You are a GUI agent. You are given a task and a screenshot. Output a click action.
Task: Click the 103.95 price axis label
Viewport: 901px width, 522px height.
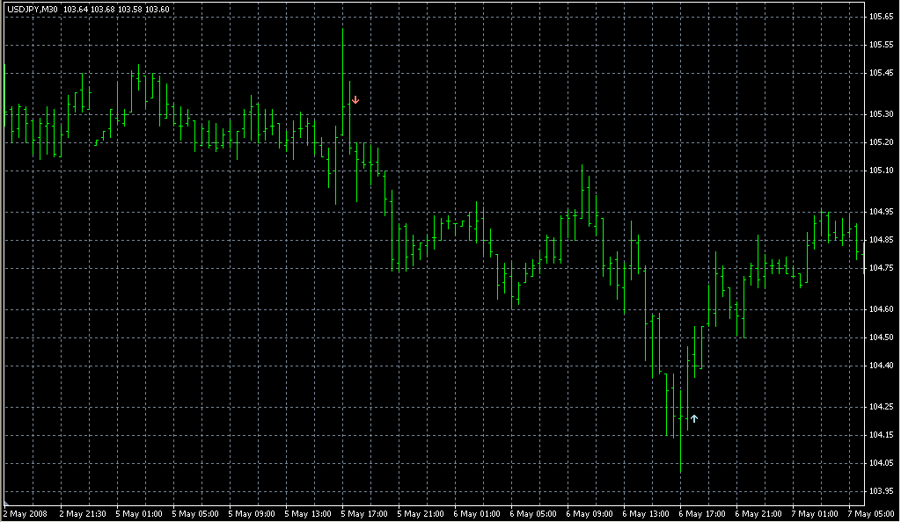882,491
